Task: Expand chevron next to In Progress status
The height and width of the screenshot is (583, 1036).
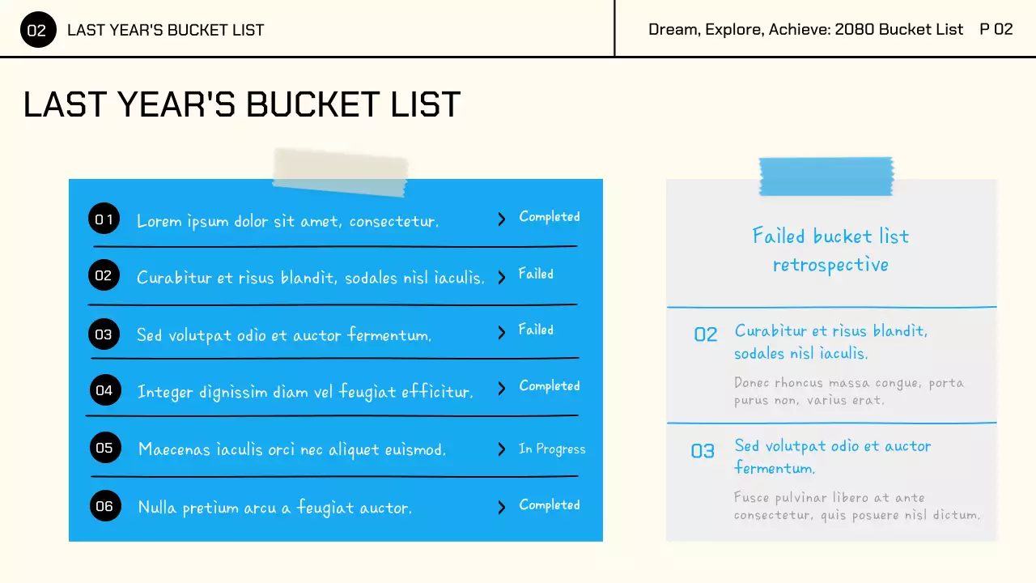Action: (502, 449)
